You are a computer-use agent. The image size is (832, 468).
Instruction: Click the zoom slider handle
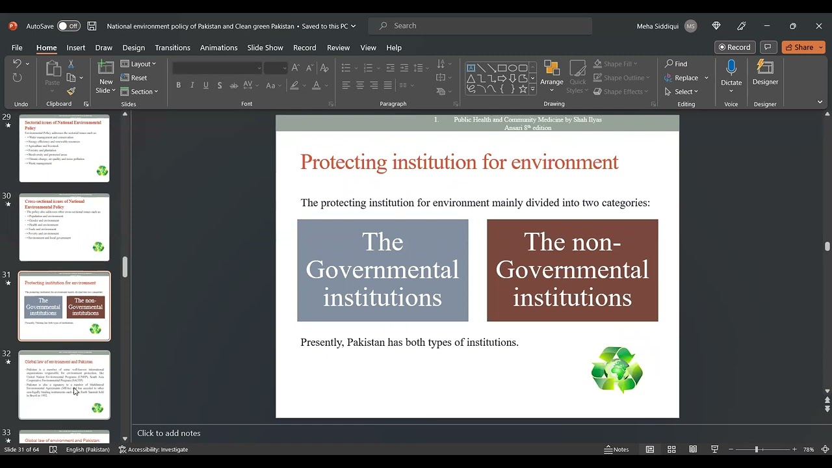[756, 449]
